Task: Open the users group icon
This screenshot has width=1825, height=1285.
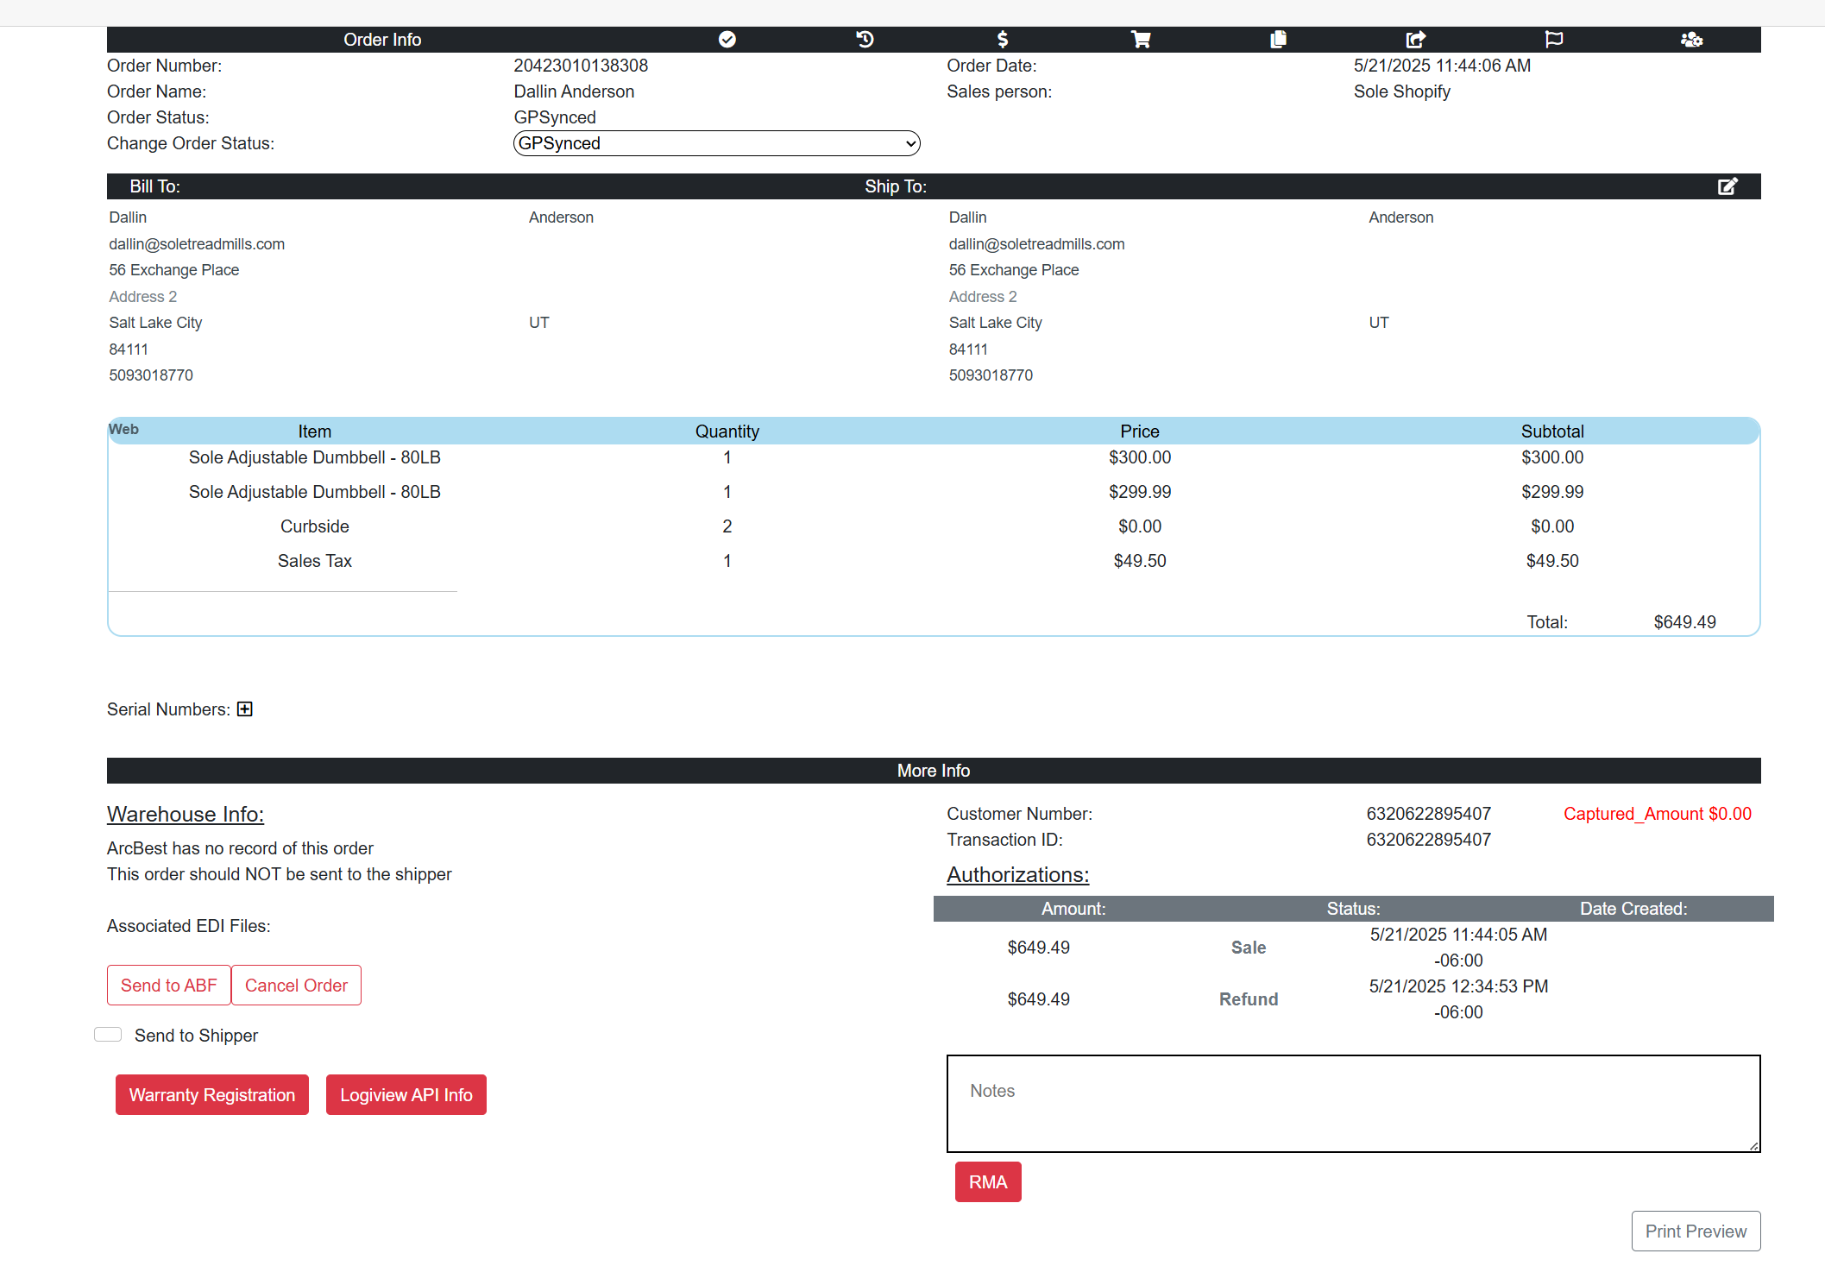Action: click(1691, 40)
